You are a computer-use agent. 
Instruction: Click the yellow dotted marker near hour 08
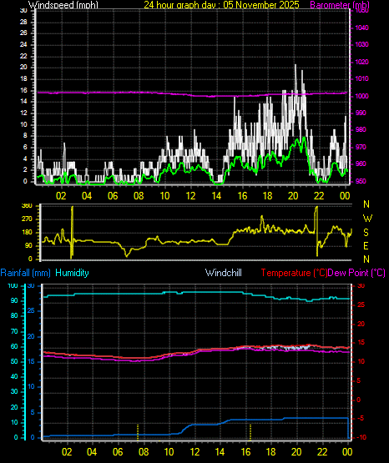(138, 432)
